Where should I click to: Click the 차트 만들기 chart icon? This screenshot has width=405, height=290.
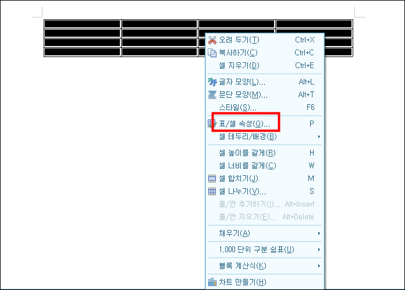click(212, 282)
